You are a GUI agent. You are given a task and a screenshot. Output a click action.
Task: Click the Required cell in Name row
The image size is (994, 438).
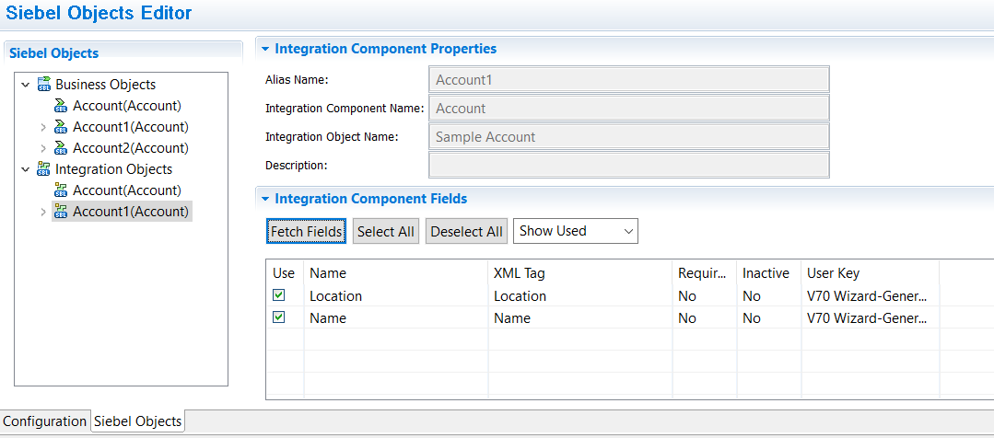(705, 317)
